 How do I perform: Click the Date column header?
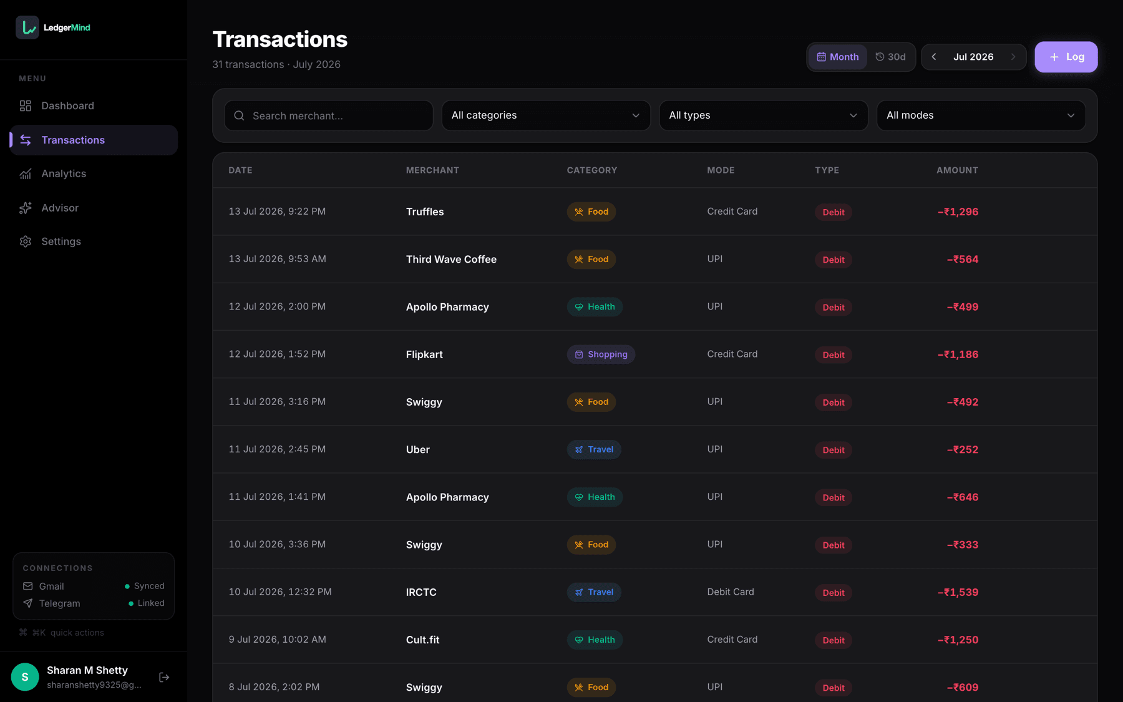240,170
